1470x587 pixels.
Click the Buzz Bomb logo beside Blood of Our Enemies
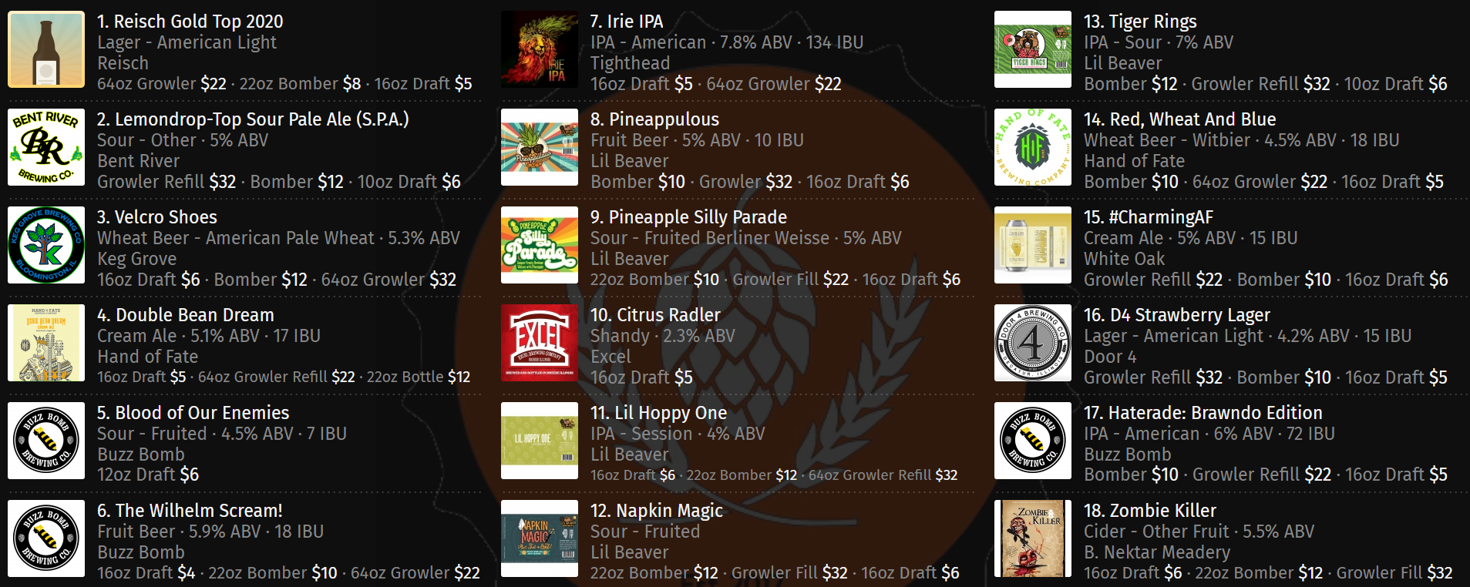[x=46, y=441]
